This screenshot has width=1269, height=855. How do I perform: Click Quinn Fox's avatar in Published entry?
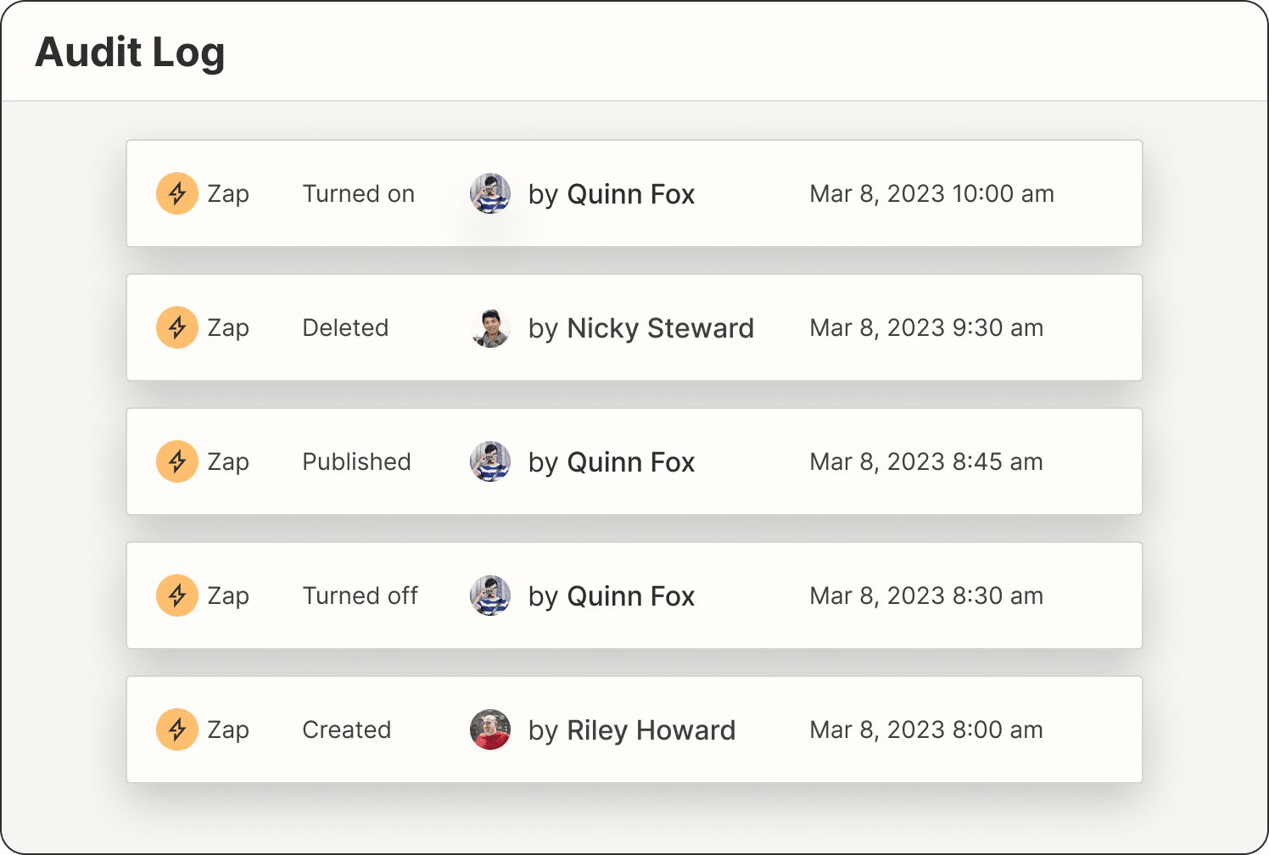pos(490,461)
